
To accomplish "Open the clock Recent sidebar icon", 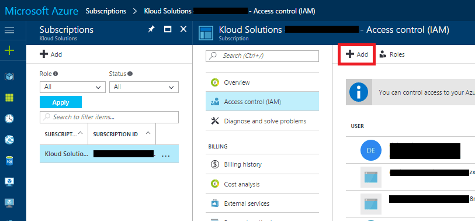I will [x=10, y=119].
